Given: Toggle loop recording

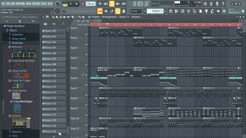Looking at the screenshot, I should [124, 3].
